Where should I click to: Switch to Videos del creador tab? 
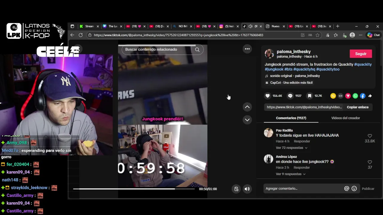pos(346,118)
